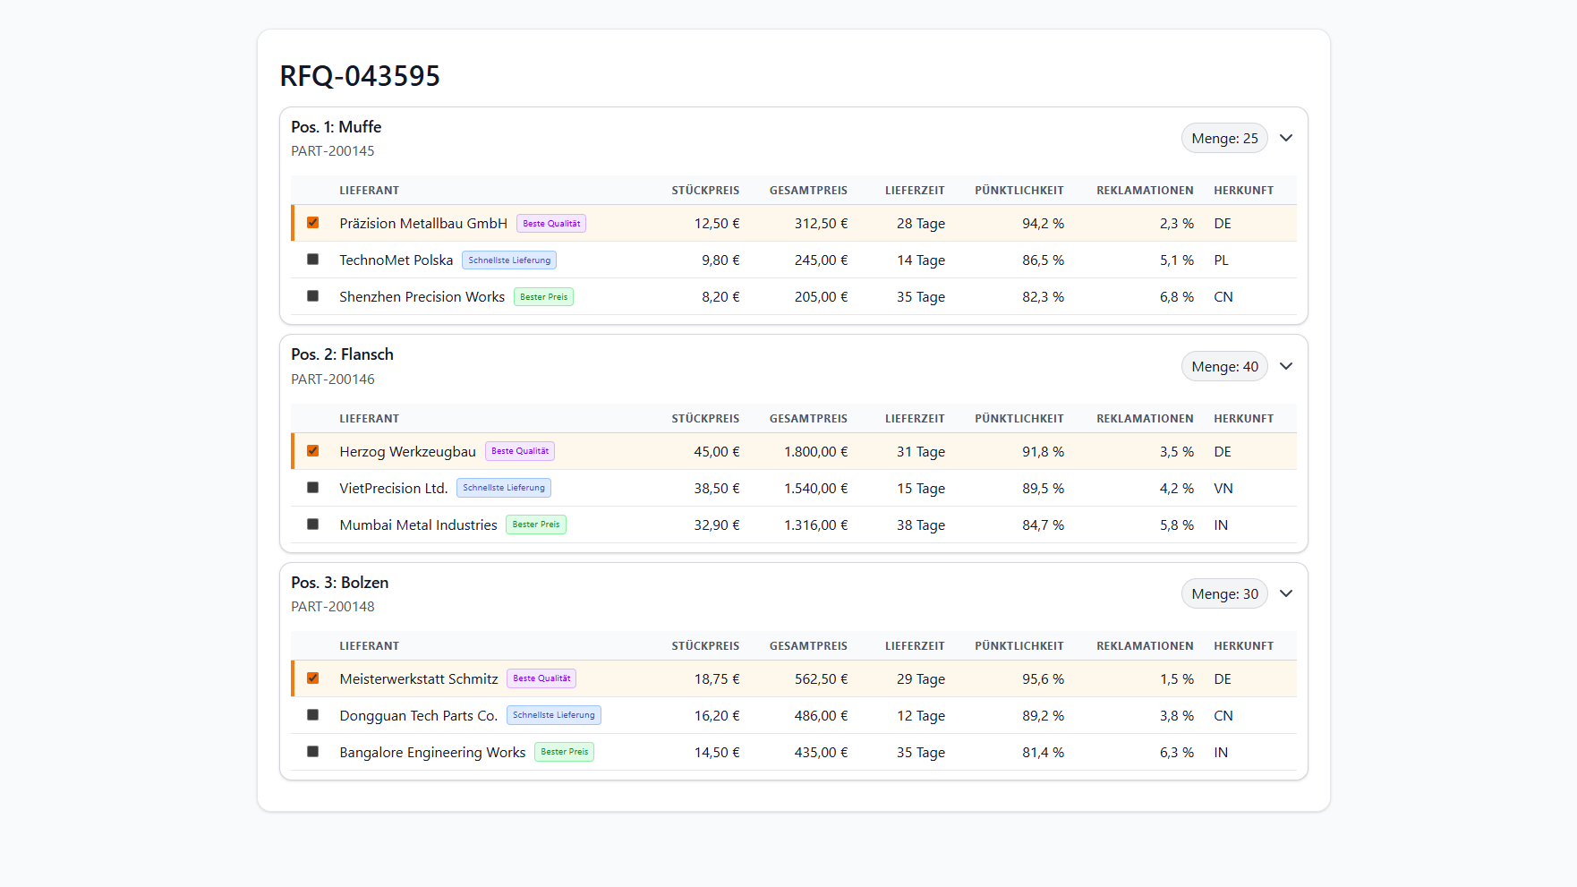Collapse the Pos. 2 Flansch chevron
The image size is (1577, 887).
click(x=1286, y=366)
